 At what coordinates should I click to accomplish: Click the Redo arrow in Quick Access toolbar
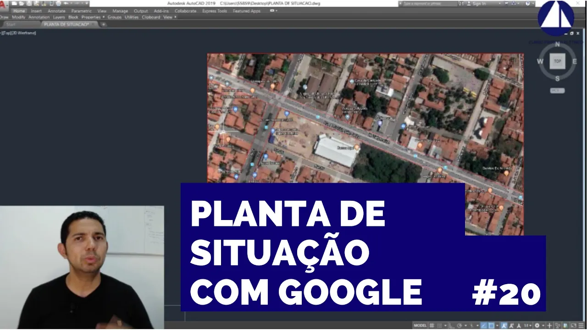77,3
